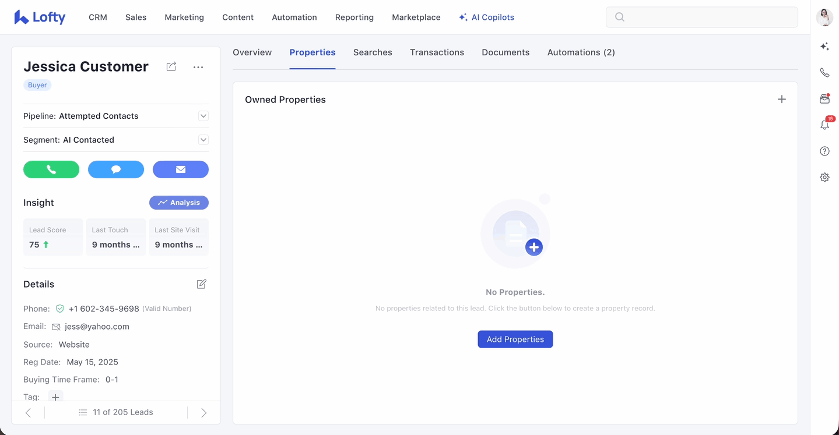The width and height of the screenshot is (839, 435).
Task: Go to next lead with right chevron
Action: [203, 412]
